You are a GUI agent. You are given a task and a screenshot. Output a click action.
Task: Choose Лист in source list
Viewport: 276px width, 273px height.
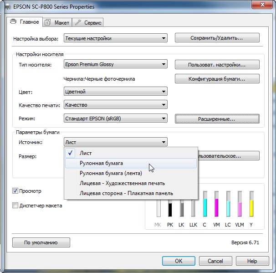pyautogui.click(x=131, y=153)
